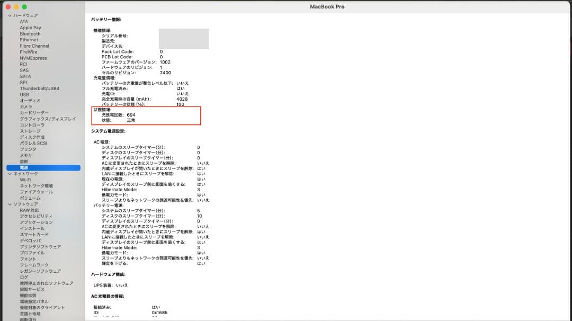Click the charger ID value 0x1685
This screenshot has width=572, height=321.
point(159,313)
